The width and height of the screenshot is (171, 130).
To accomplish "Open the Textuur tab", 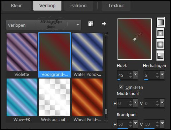I will (x=116, y=6).
